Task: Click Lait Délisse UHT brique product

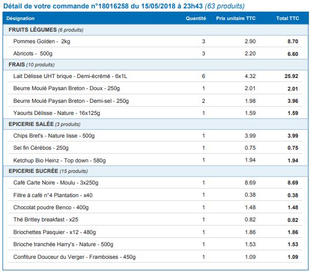Action: click(x=70, y=76)
